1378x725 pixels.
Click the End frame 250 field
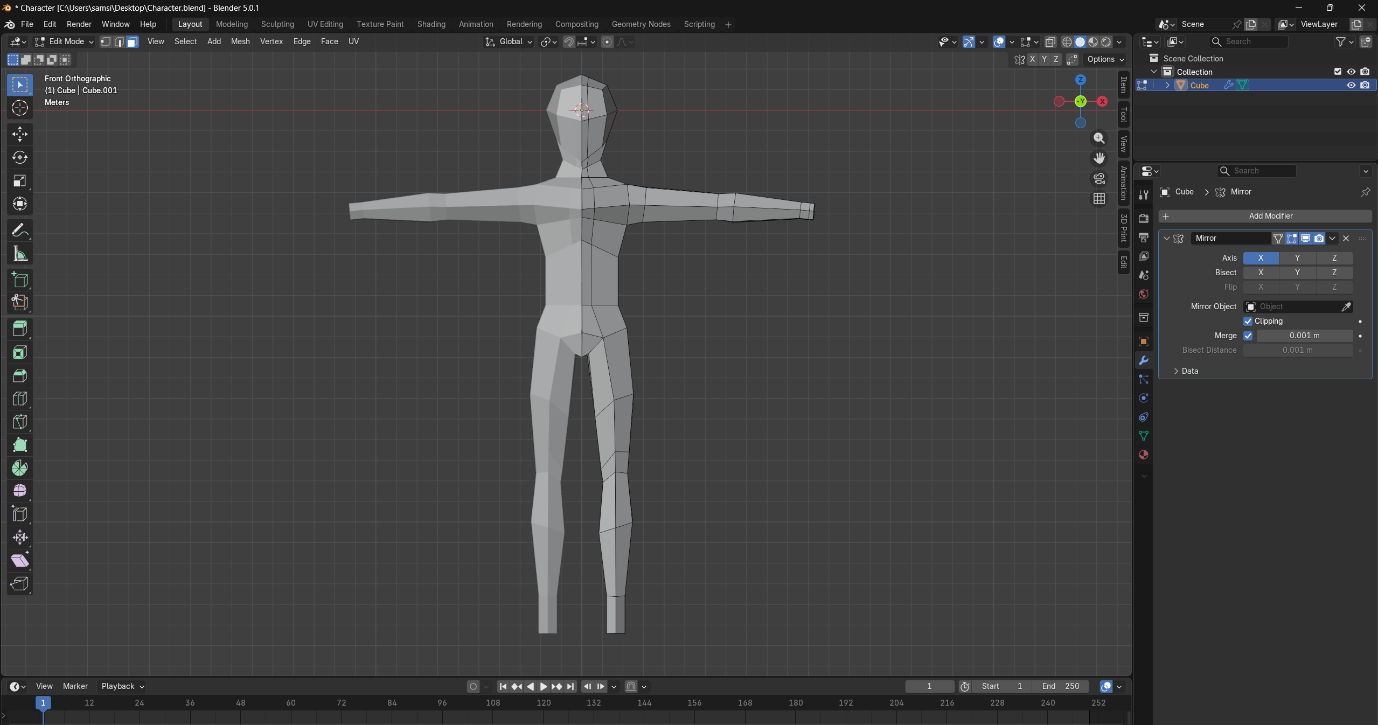[x=1061, y=686]
